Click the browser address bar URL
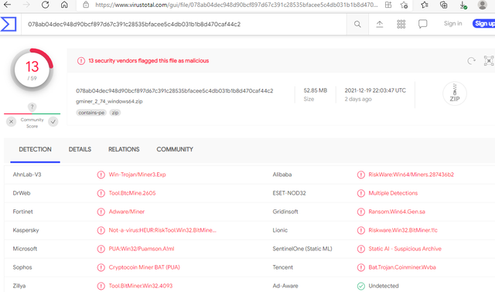The image size is (495, 292). click(x=236, y=5)
